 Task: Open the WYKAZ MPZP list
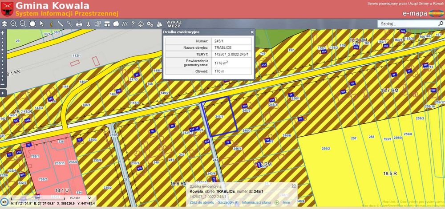click(x=174, y=24)
